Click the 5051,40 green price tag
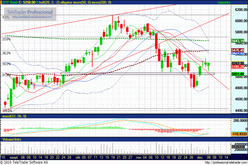Viewport: 248px width, 165px height. click(x=238, y=74)
